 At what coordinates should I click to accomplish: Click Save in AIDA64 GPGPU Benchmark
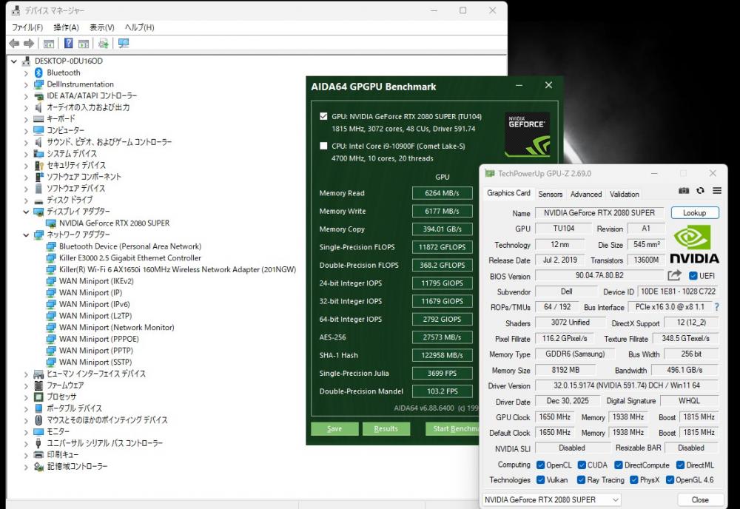334,428
